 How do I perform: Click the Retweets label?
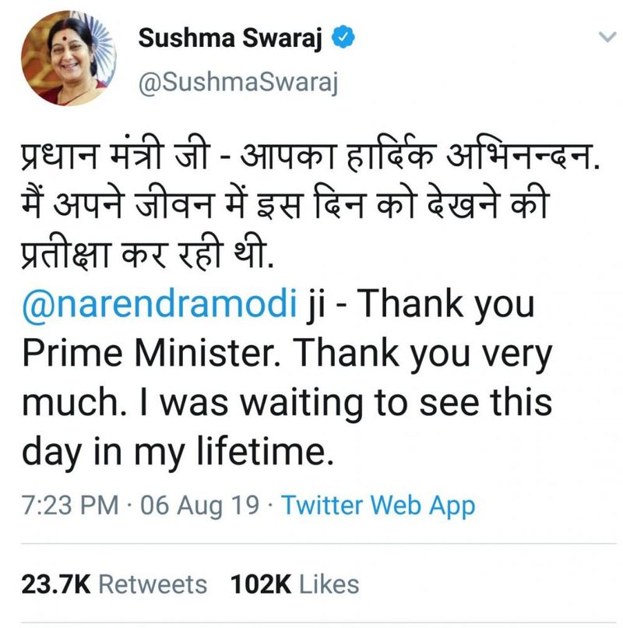coord(153,584)
